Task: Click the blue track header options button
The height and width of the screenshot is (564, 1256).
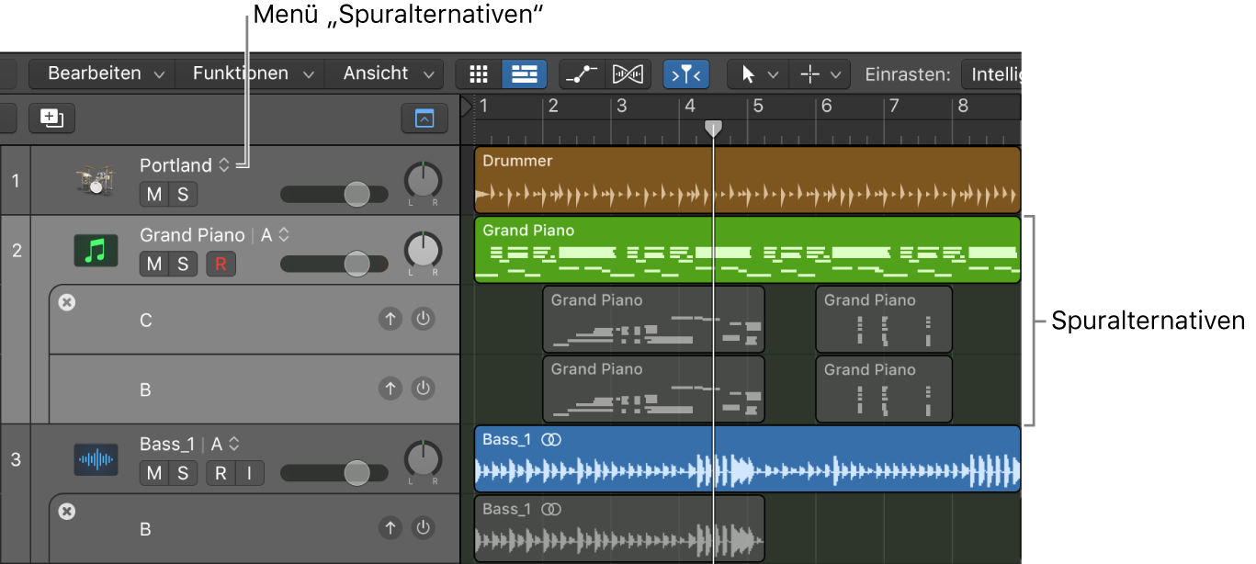Action: [x=424, y=118]
